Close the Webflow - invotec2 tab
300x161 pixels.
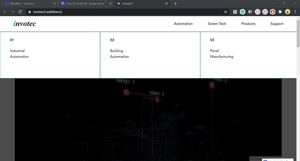click(x=54, y=3)
